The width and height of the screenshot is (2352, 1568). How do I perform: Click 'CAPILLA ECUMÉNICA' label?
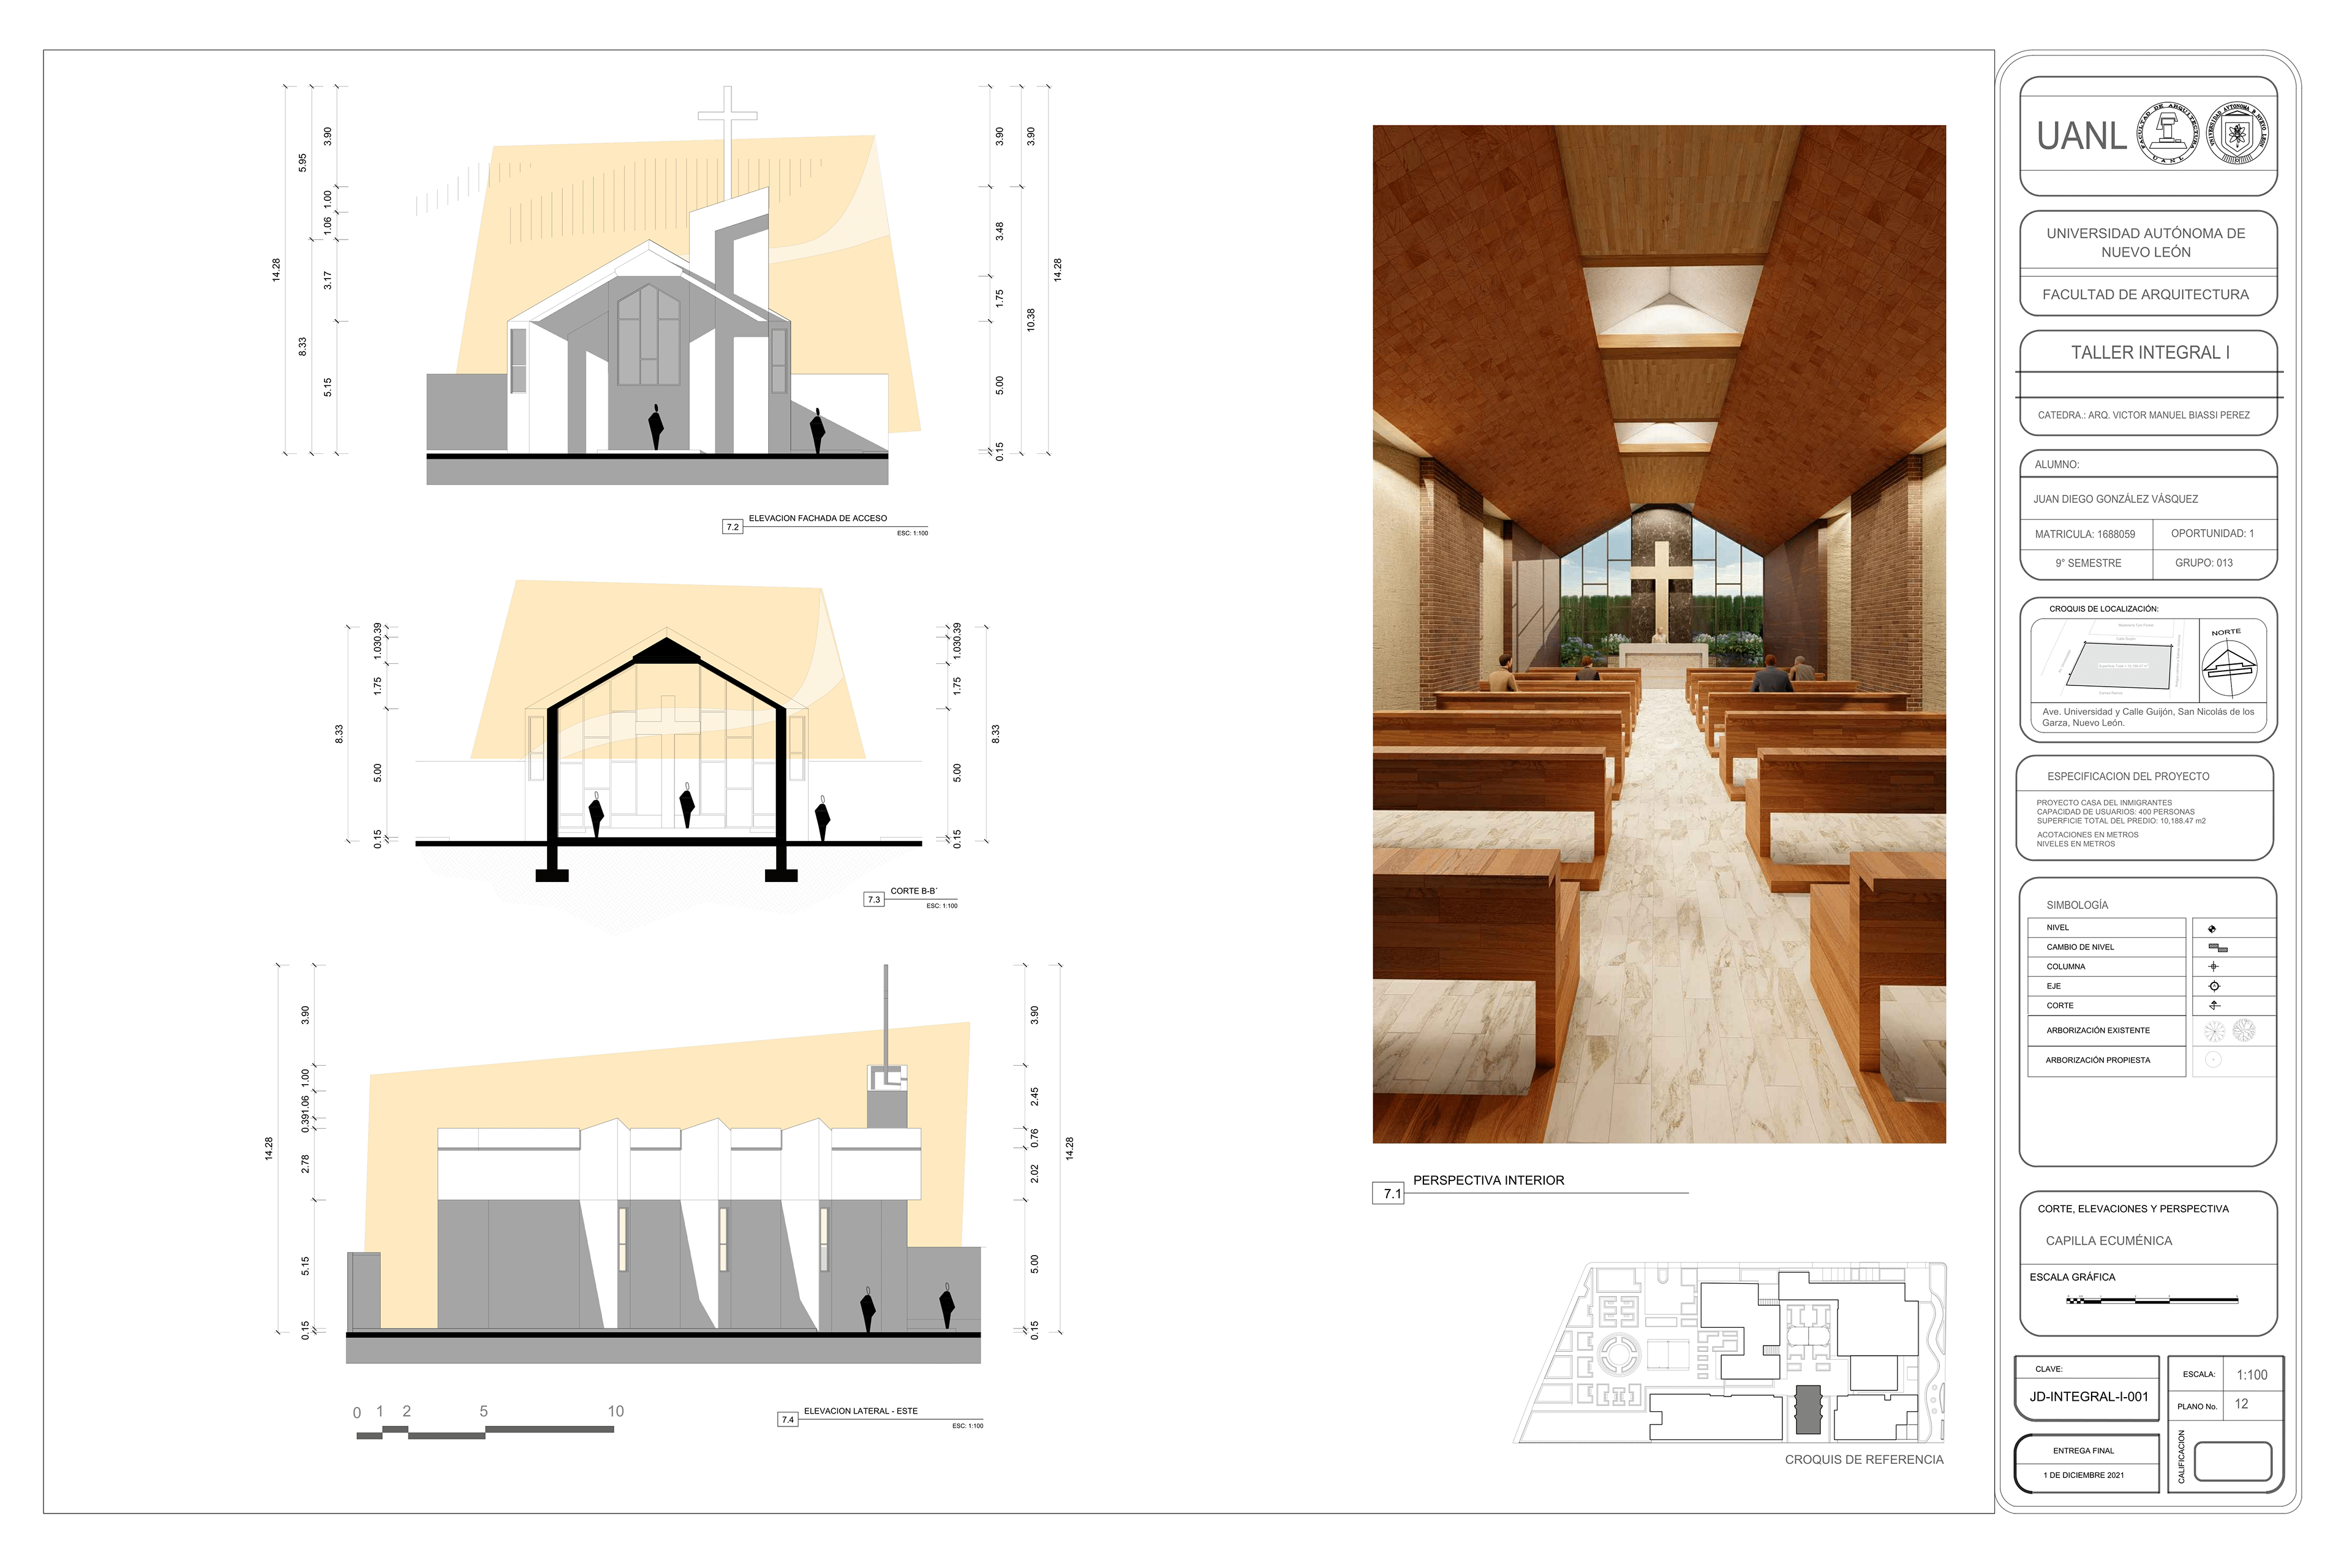click(x=2108, y=1241)
